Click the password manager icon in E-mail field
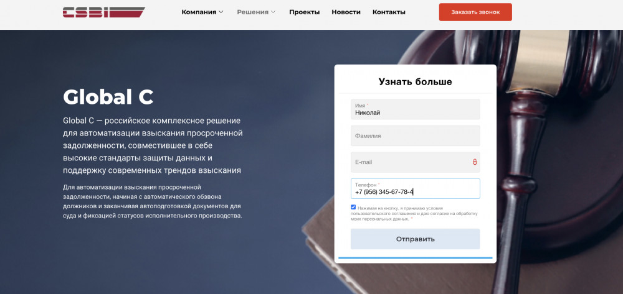Image resolution: width=623 pixels, height=294 pixels. (474, 162)
